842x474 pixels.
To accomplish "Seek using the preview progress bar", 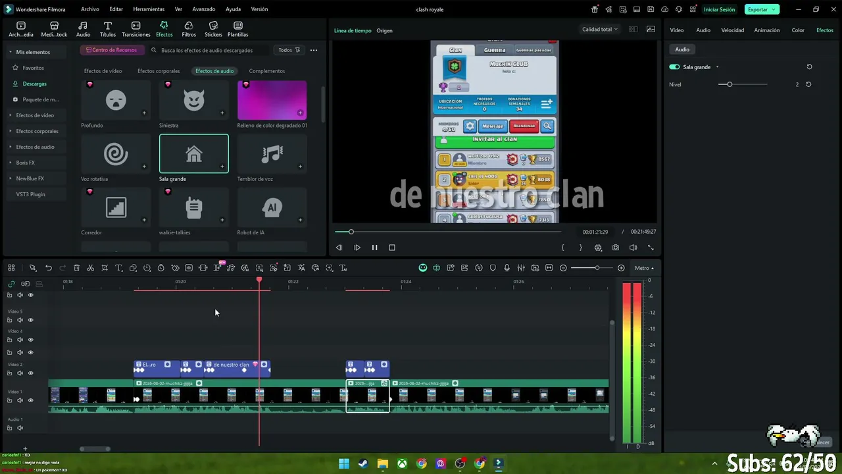I will click(448, 232).
